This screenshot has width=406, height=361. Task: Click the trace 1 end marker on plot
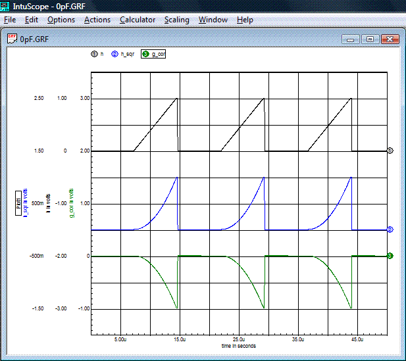tap(390, 151)
